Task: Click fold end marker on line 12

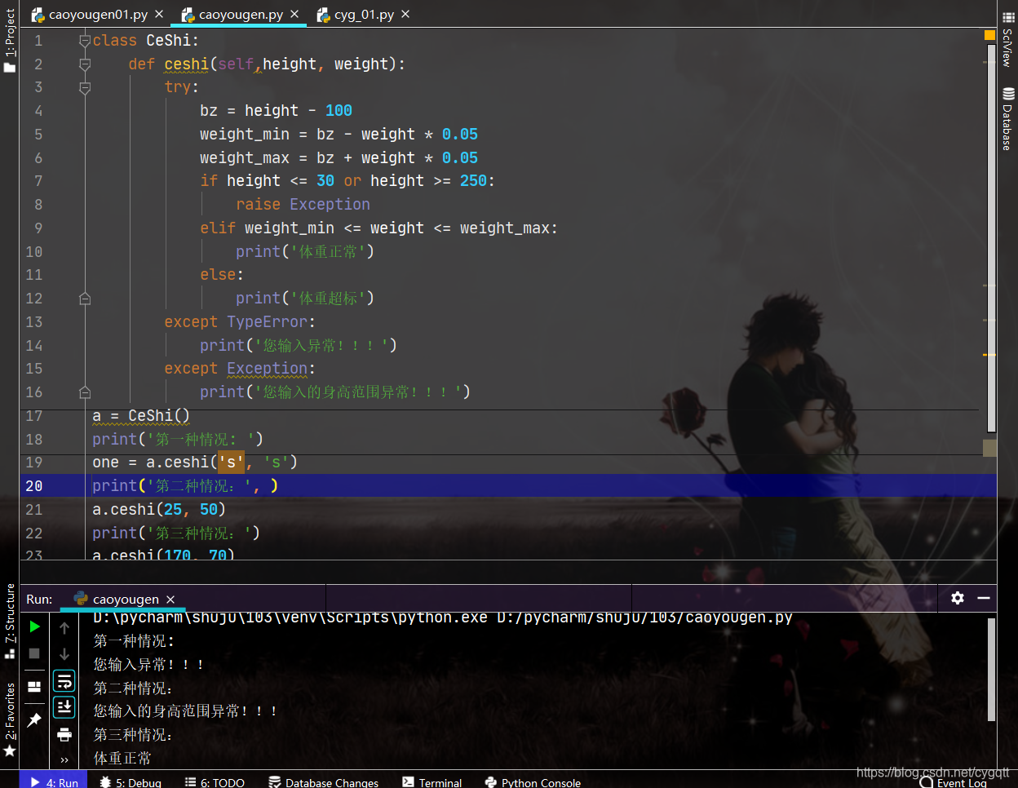Action: pos(85,299)
